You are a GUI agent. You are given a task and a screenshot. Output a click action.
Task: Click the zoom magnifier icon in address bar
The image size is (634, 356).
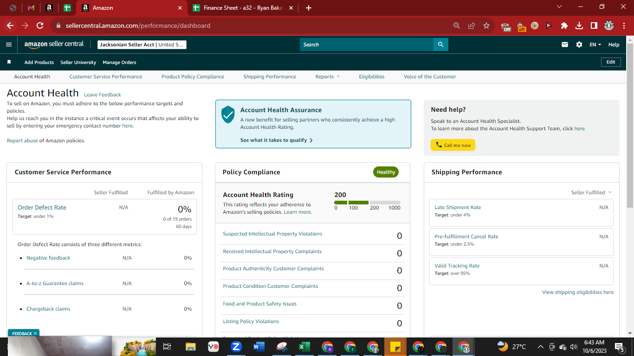click(457, 25)
